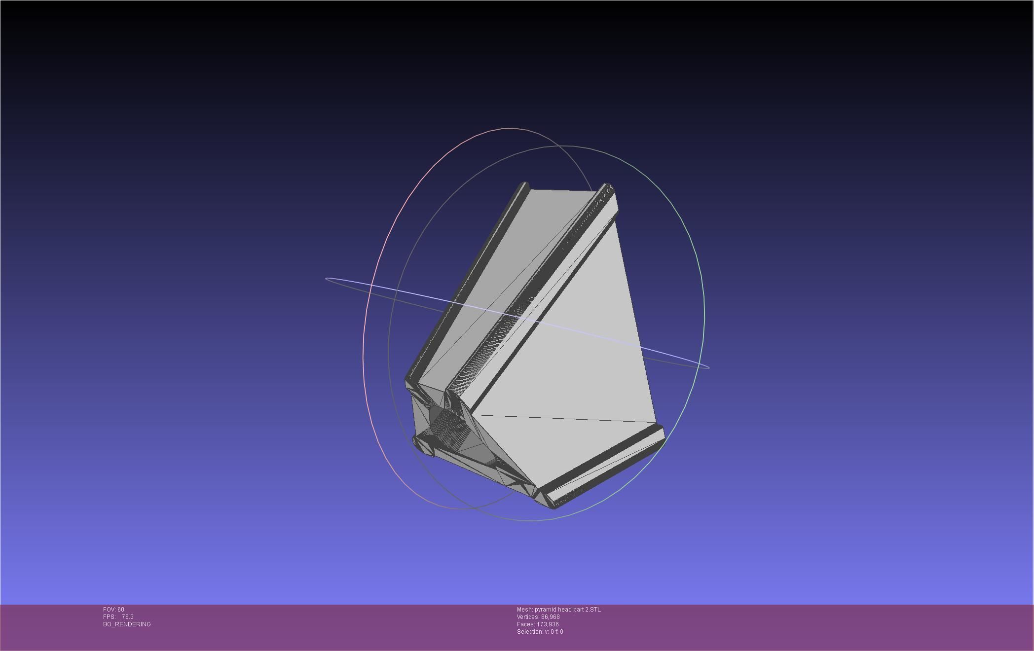Click the BO_RENDERING status text
The image size is (1034, 651).
tap(127, 624)
